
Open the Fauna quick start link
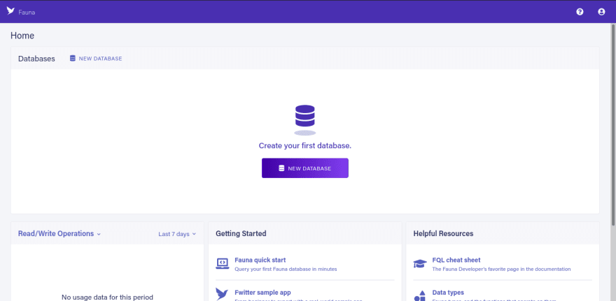(x=260, y=260)
